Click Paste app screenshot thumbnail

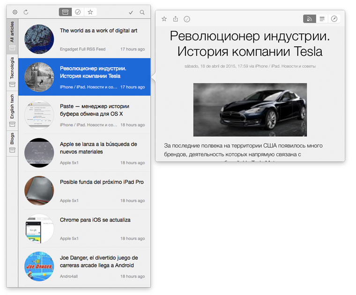(x=39, y=115)
